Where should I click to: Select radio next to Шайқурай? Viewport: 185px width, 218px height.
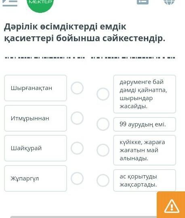click(77, 148)
